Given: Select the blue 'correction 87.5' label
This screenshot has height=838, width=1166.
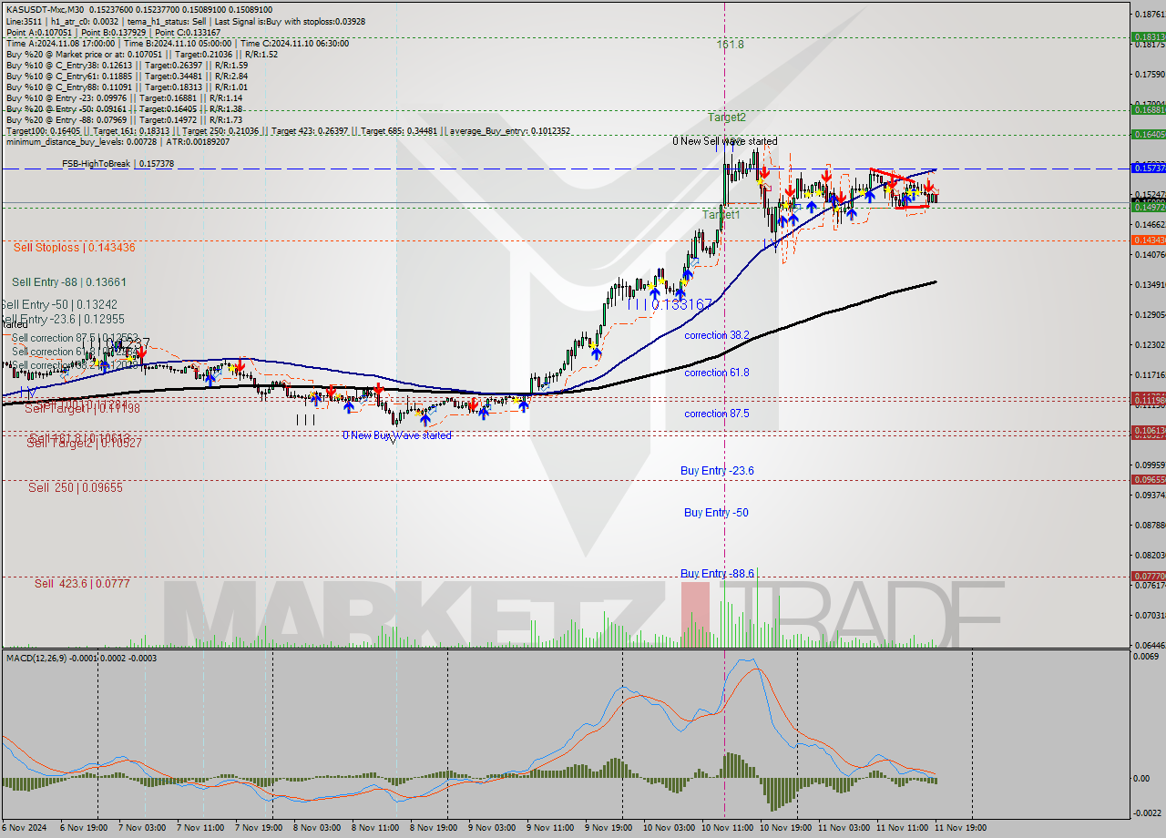Looking at the screenshot, I should tap(717, 414).
